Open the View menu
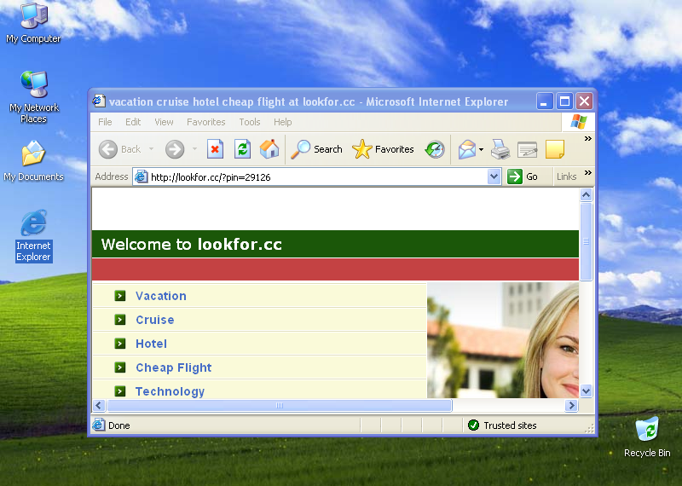Screen dimensions: 682x486 pyautogui.click(x=164, y=122)
